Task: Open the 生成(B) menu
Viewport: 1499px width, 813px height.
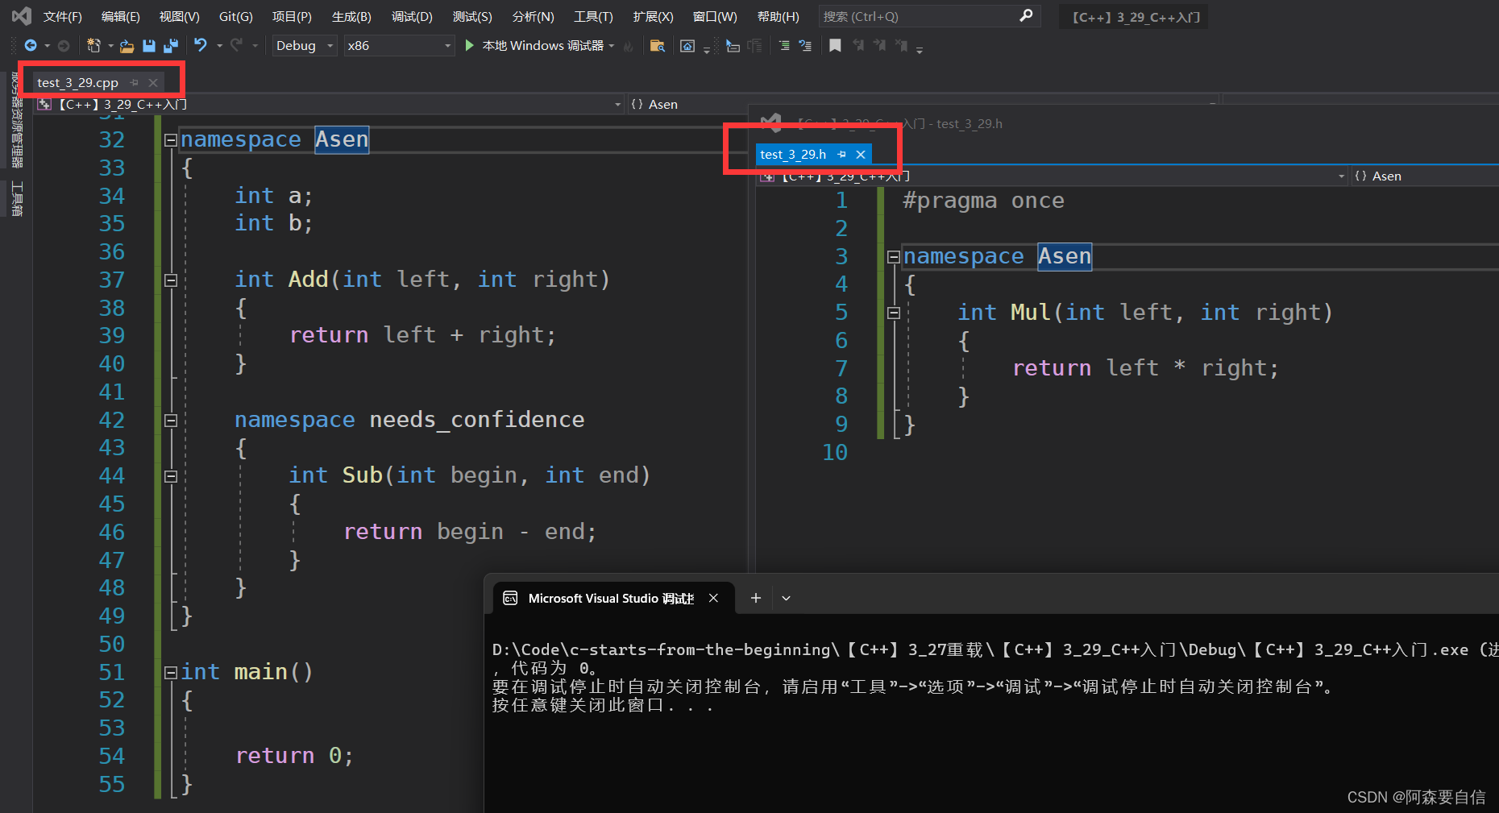Action: [x=351, y=16]
